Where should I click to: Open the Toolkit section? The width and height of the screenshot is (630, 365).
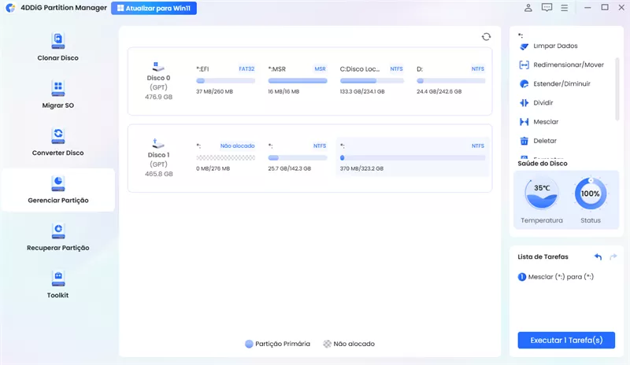[x=57, y=285]
